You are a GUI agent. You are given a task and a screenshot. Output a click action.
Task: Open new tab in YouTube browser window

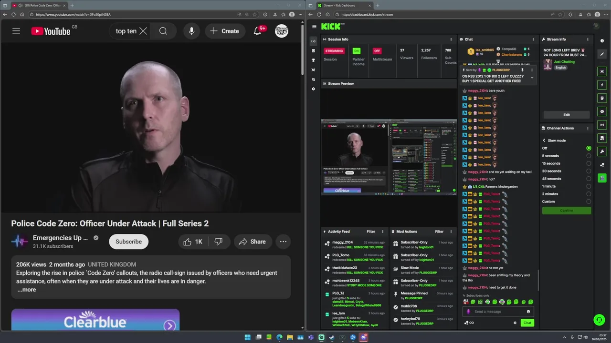(72, 5)
